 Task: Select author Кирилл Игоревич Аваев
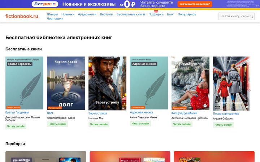(61, 118)
